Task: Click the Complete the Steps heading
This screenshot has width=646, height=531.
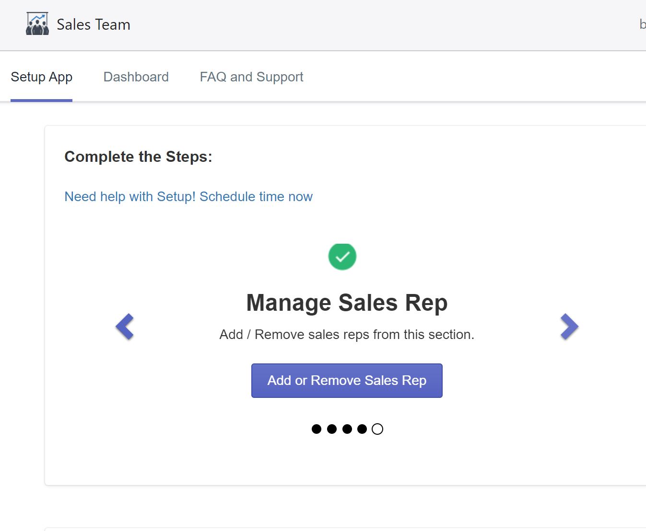Action: pyautogui.click(x=138, y=157)
